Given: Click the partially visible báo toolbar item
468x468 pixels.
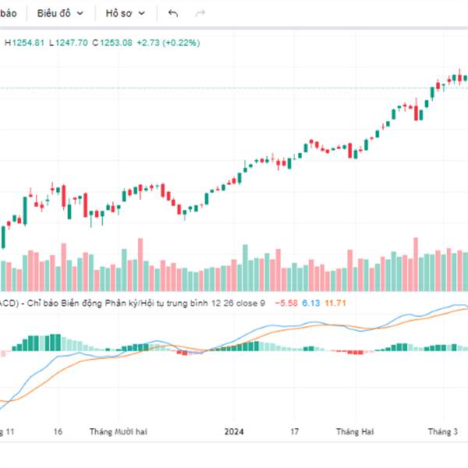Looking at the screenshot, I should (9, 13).
